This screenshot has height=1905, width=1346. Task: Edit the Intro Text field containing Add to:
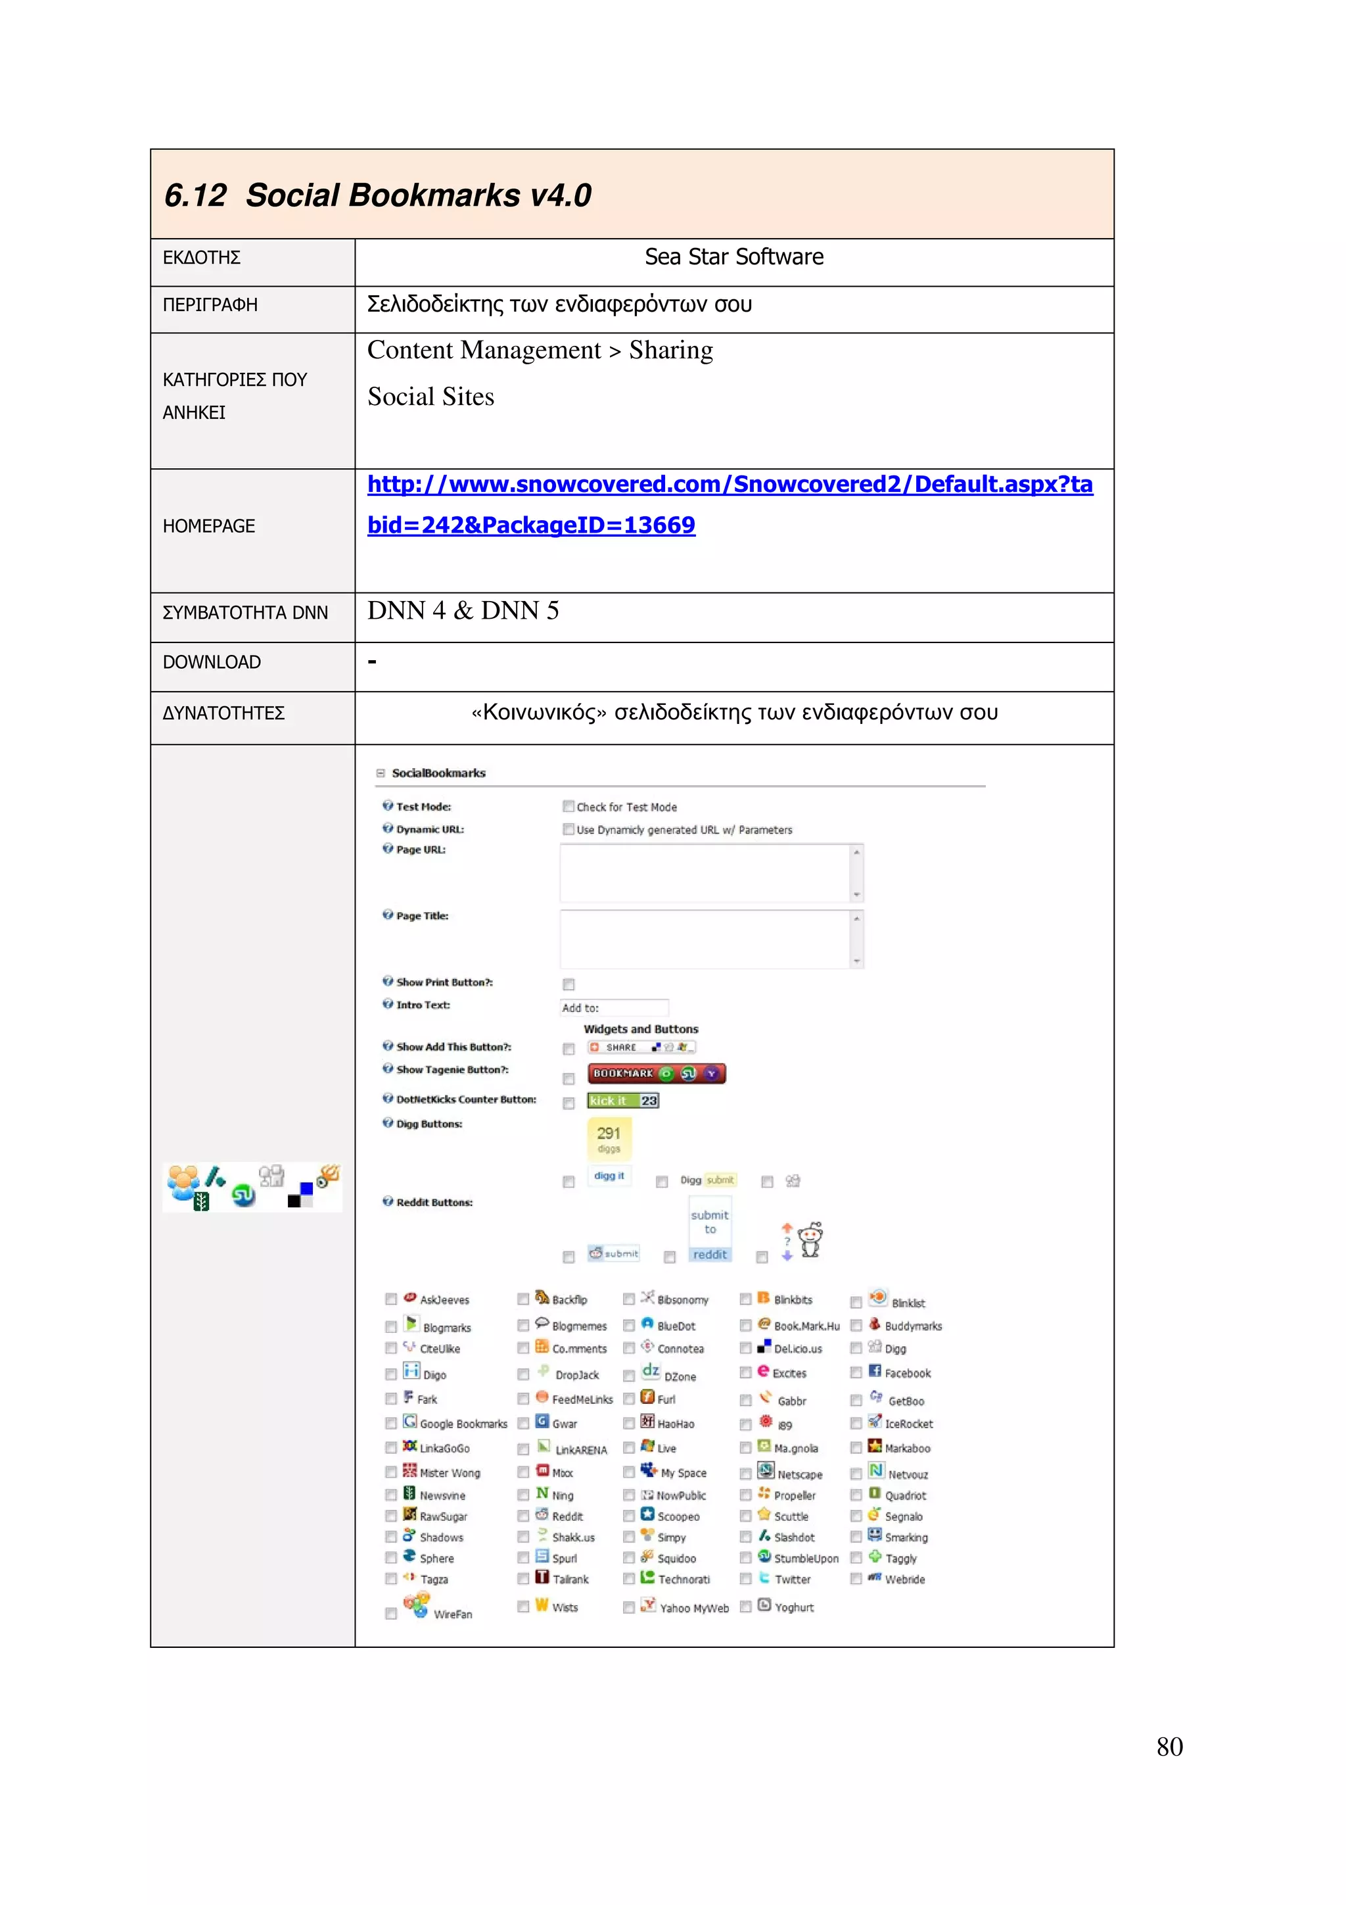coord(614,1007)
